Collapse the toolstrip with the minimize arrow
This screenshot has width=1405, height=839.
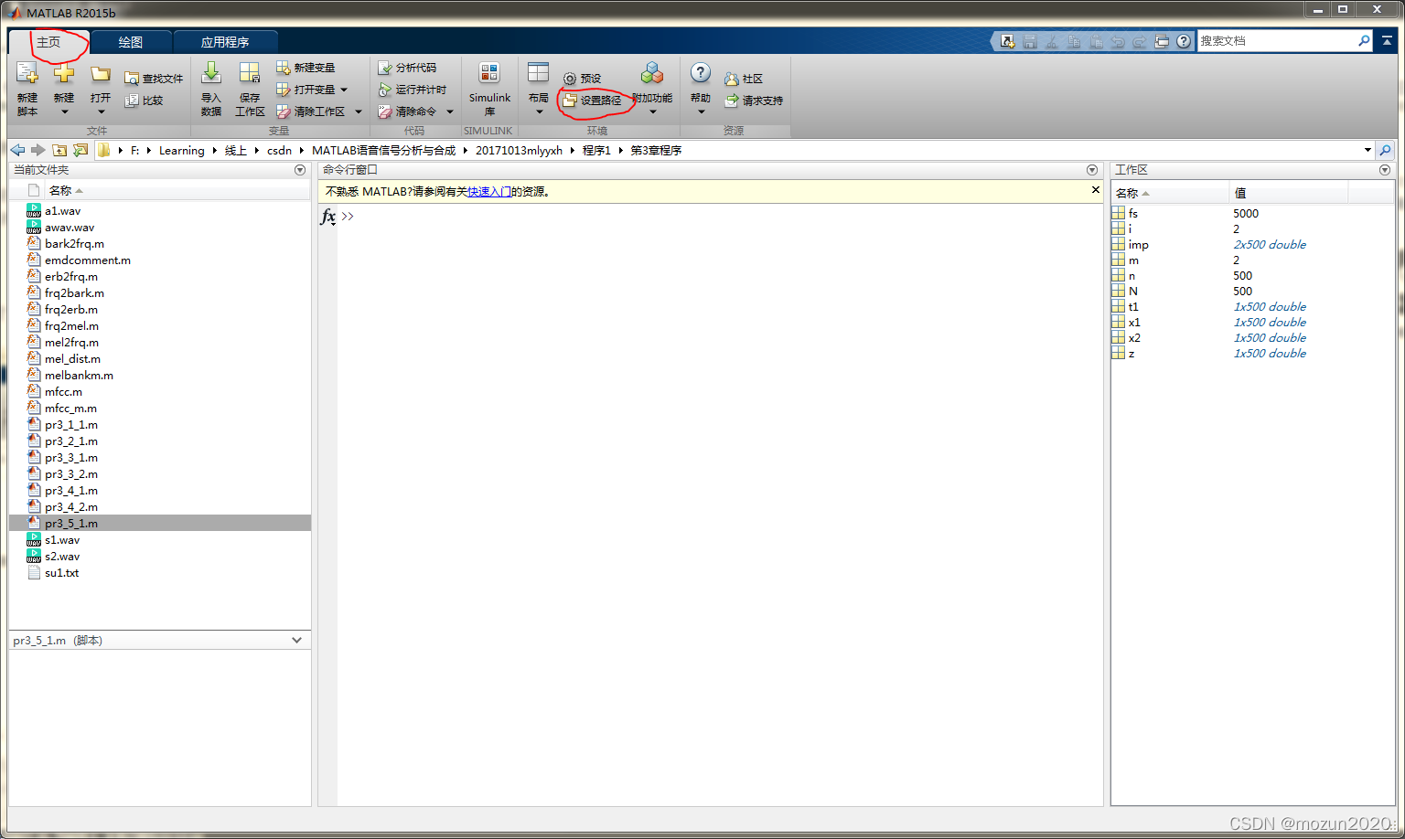(1388, 40)
